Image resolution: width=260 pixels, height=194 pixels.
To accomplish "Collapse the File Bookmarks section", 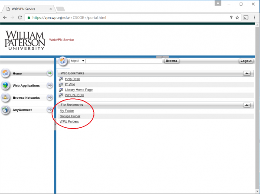I will [x=247, y=105].
